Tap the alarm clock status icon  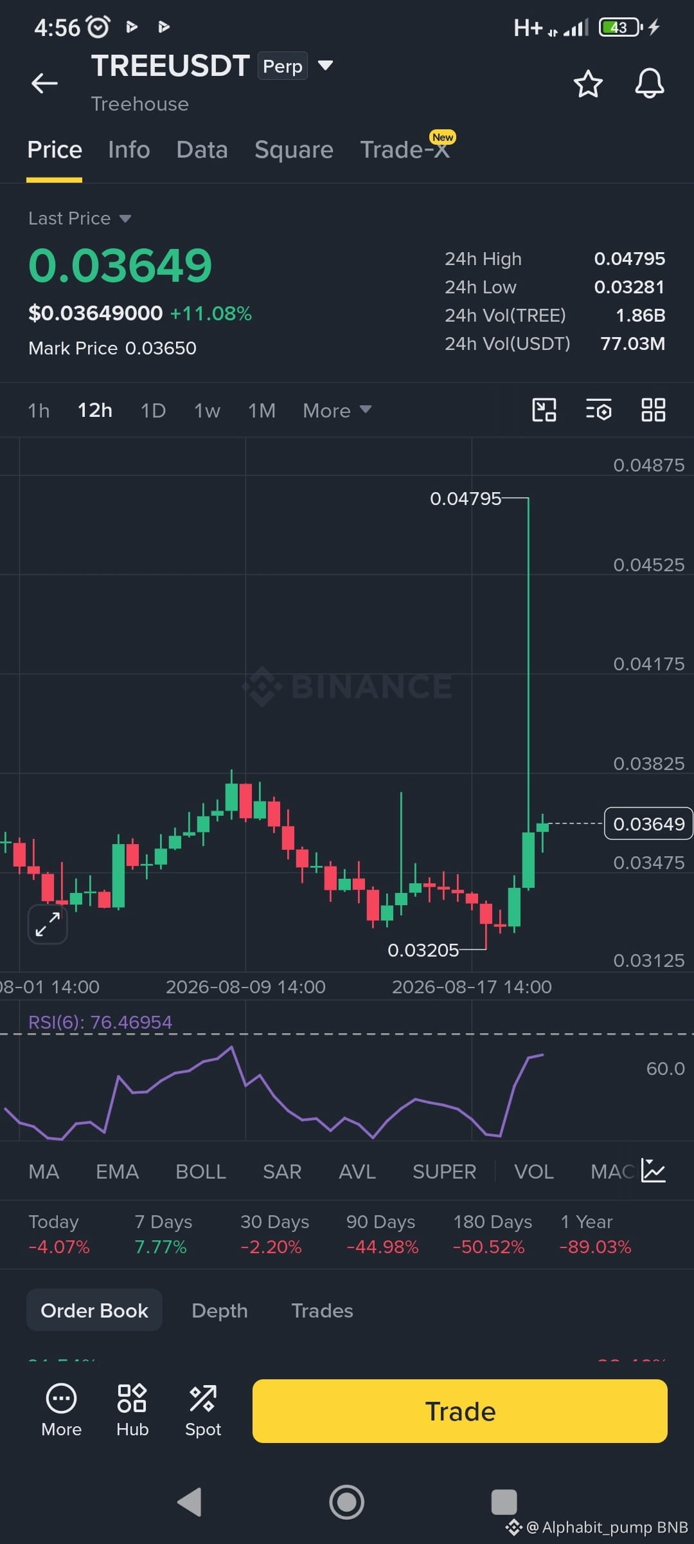click(98, 27)
